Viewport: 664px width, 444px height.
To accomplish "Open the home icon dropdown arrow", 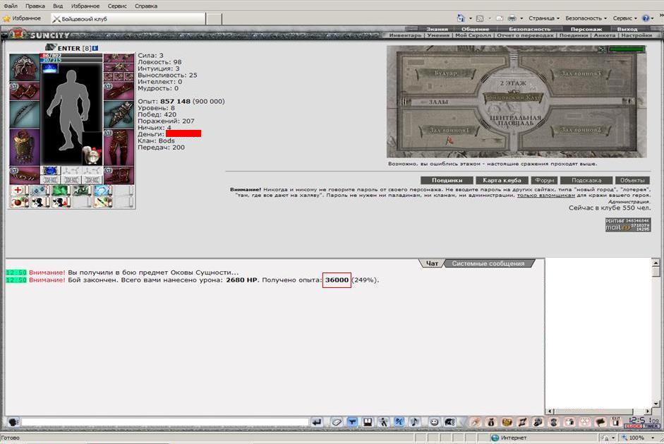I will coord(471,18).
